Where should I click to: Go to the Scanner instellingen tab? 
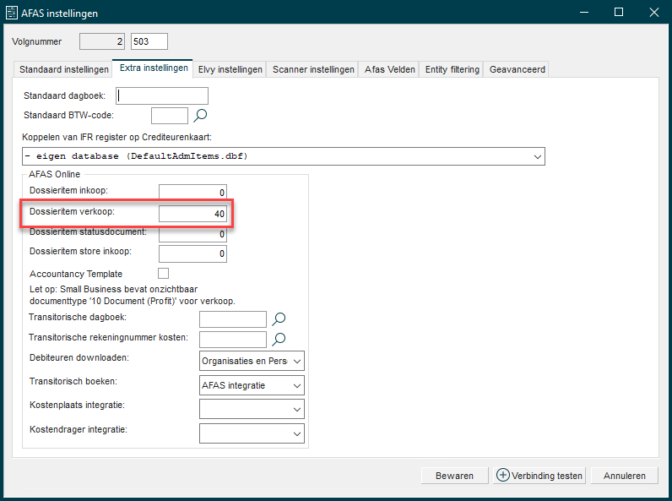(x=313, y=69)
